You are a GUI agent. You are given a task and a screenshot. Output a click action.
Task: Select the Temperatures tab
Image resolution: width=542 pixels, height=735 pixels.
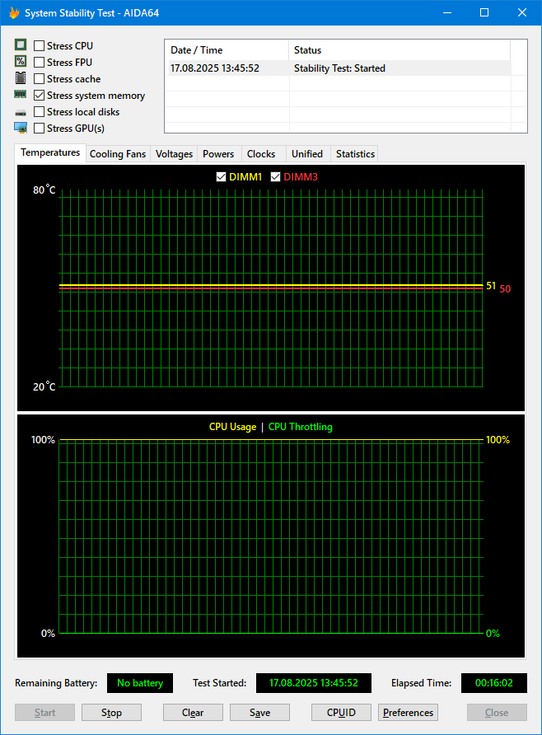(50, 152)
